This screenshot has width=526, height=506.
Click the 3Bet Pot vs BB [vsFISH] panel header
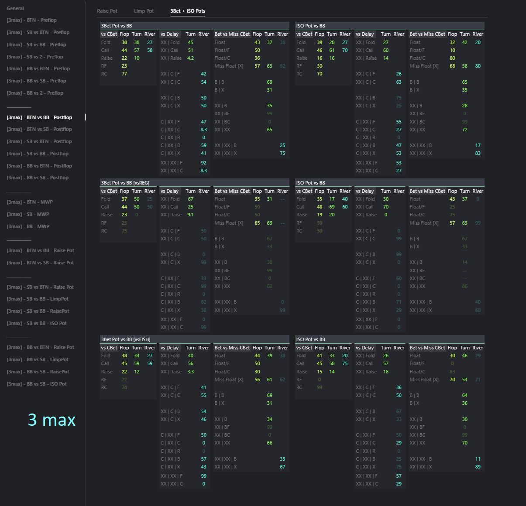[126, 339]
